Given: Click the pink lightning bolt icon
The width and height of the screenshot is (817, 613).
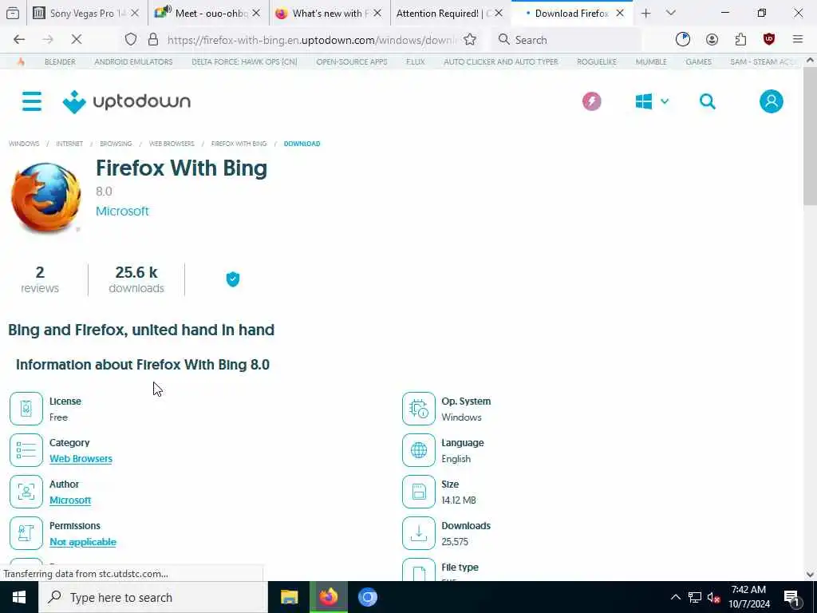Looking at the screenshot, I should 591,101.
